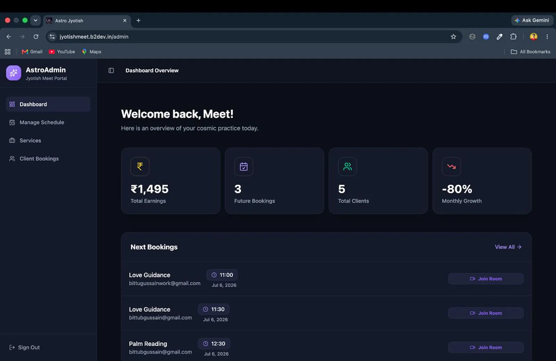Join Room for the 11:00 Love Guidance booking

(x=486, y=278)
